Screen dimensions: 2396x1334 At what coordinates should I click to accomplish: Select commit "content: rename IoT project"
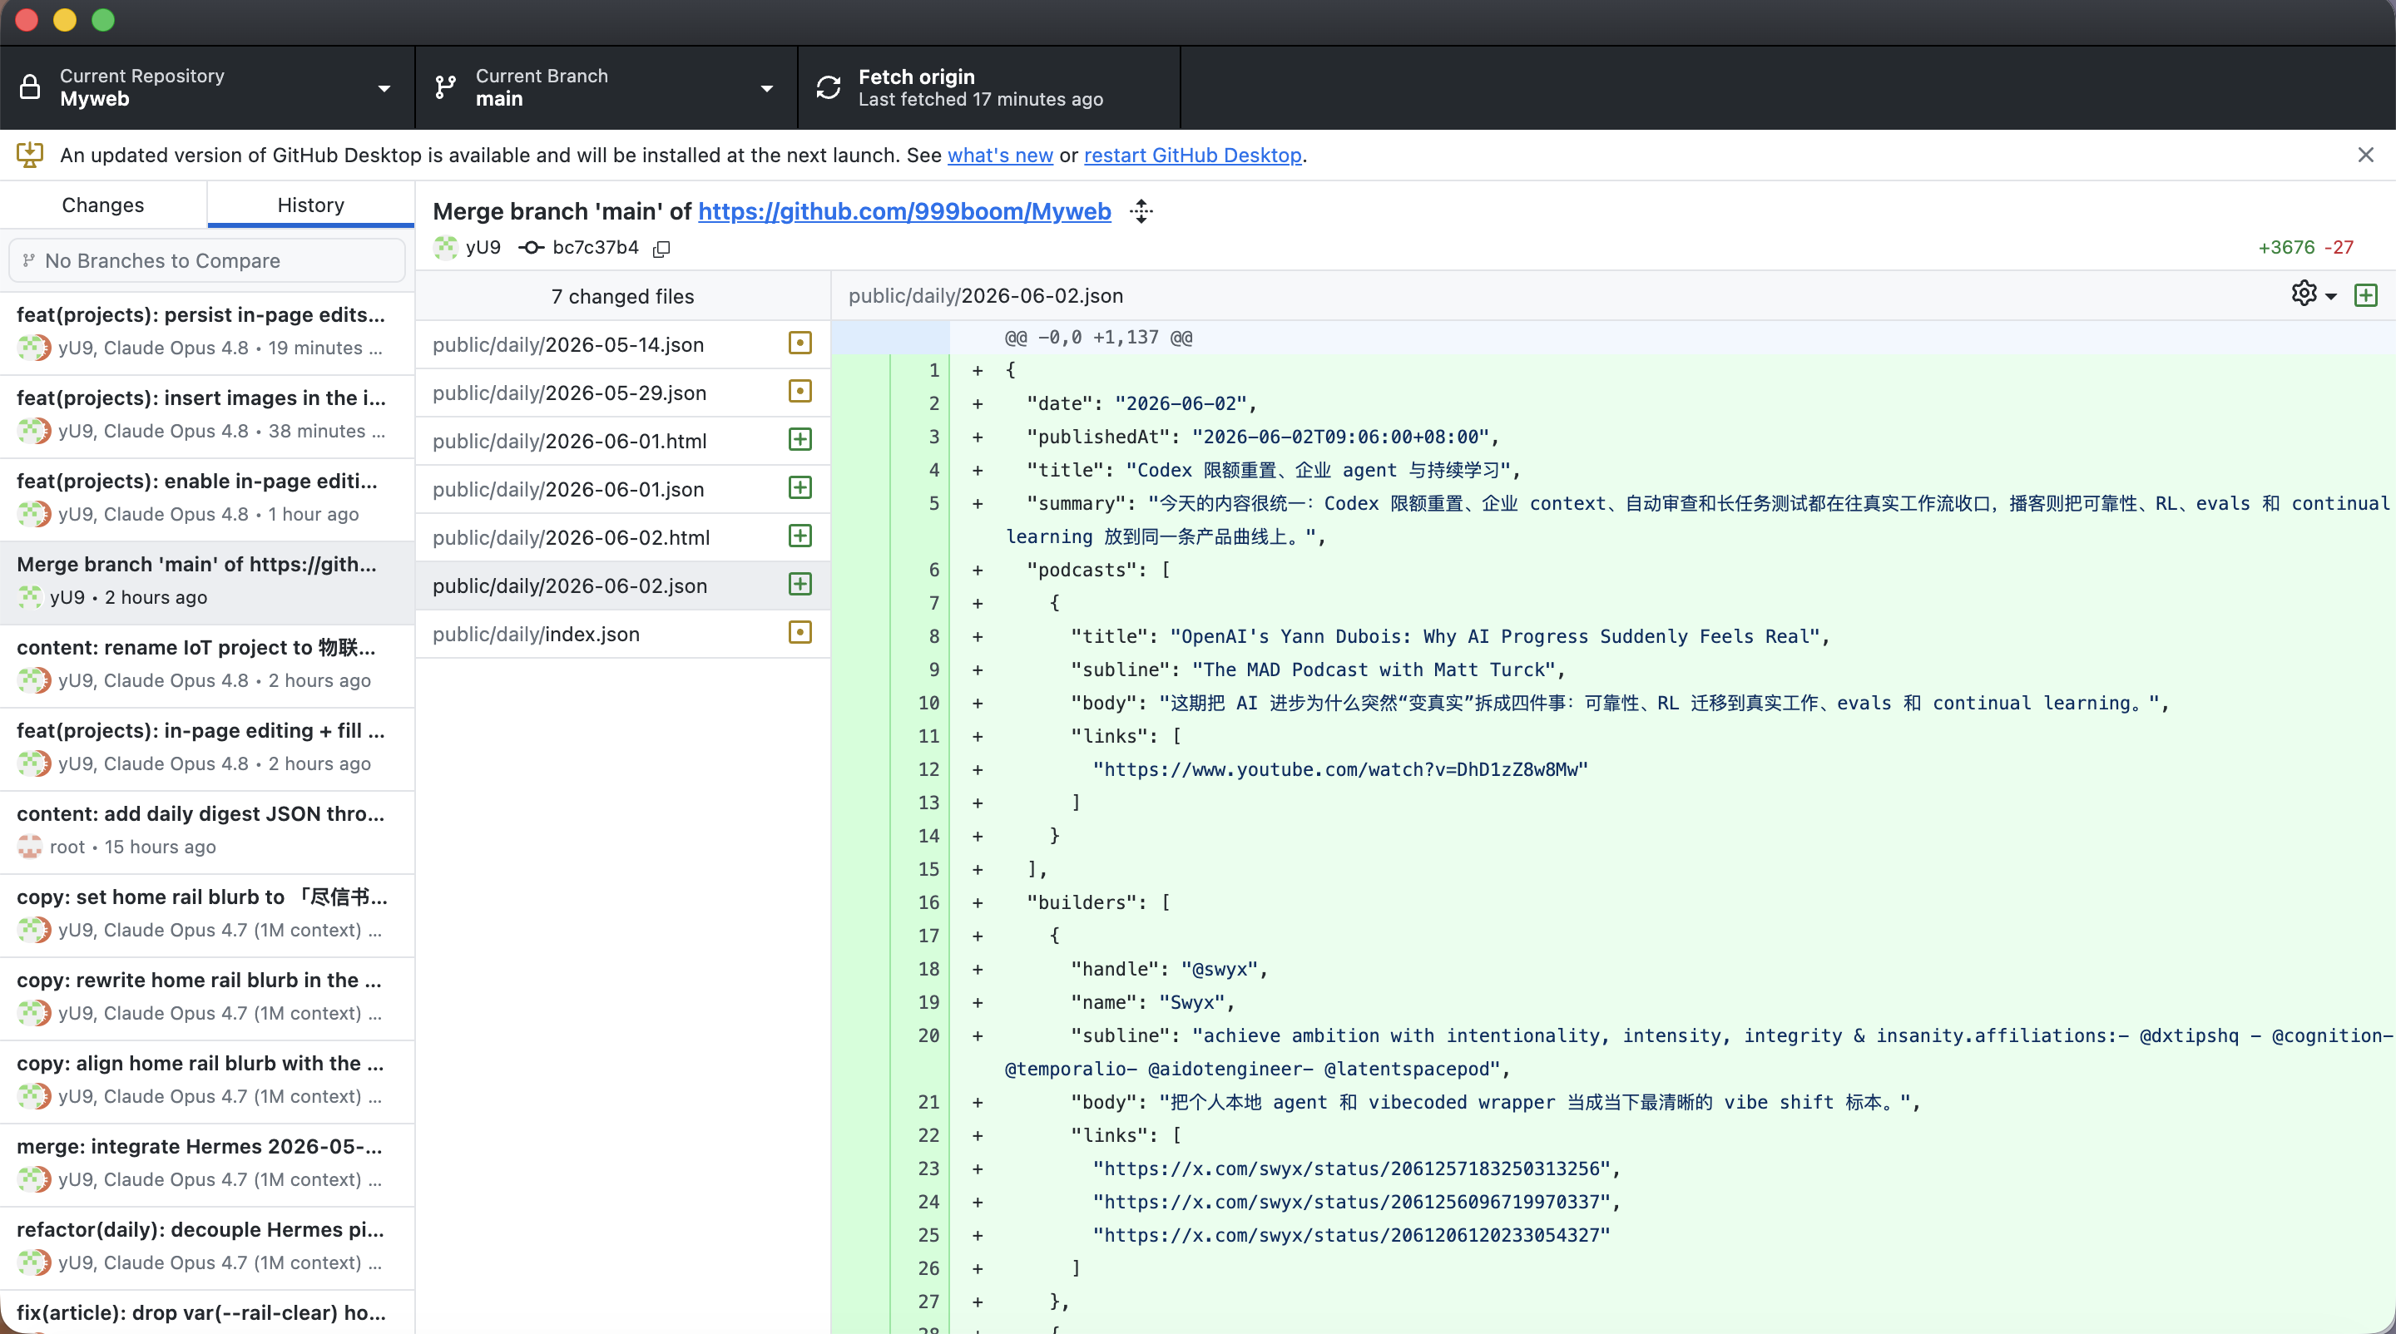[206, 665]
